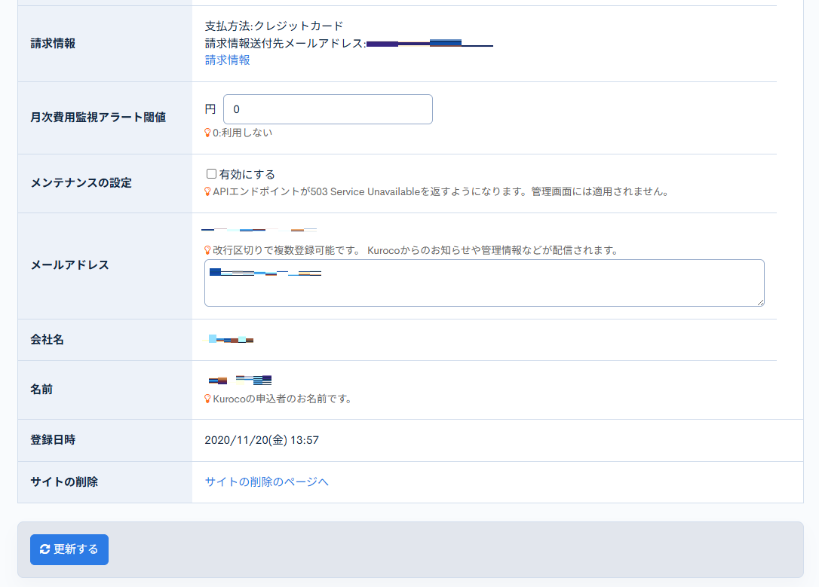The height and width of the screenshot is (587, 819).
Task: Click the masked billing email address text
Action: tap(430, 43)
